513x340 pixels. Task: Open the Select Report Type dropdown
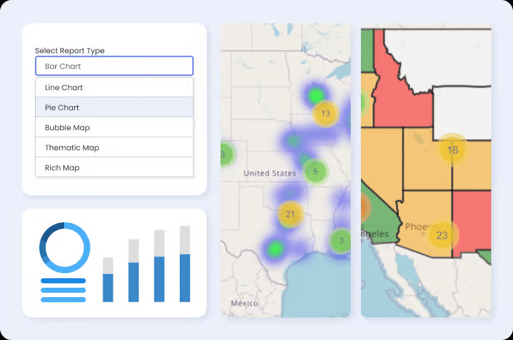click(x=114, y=66)
